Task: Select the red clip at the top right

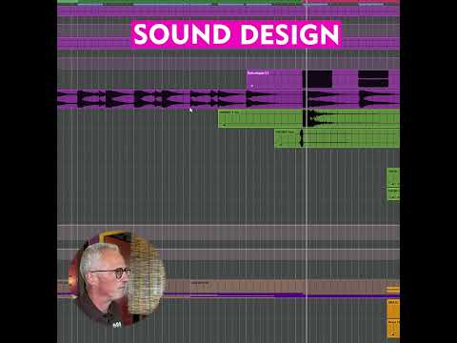Action: [352, 1]
